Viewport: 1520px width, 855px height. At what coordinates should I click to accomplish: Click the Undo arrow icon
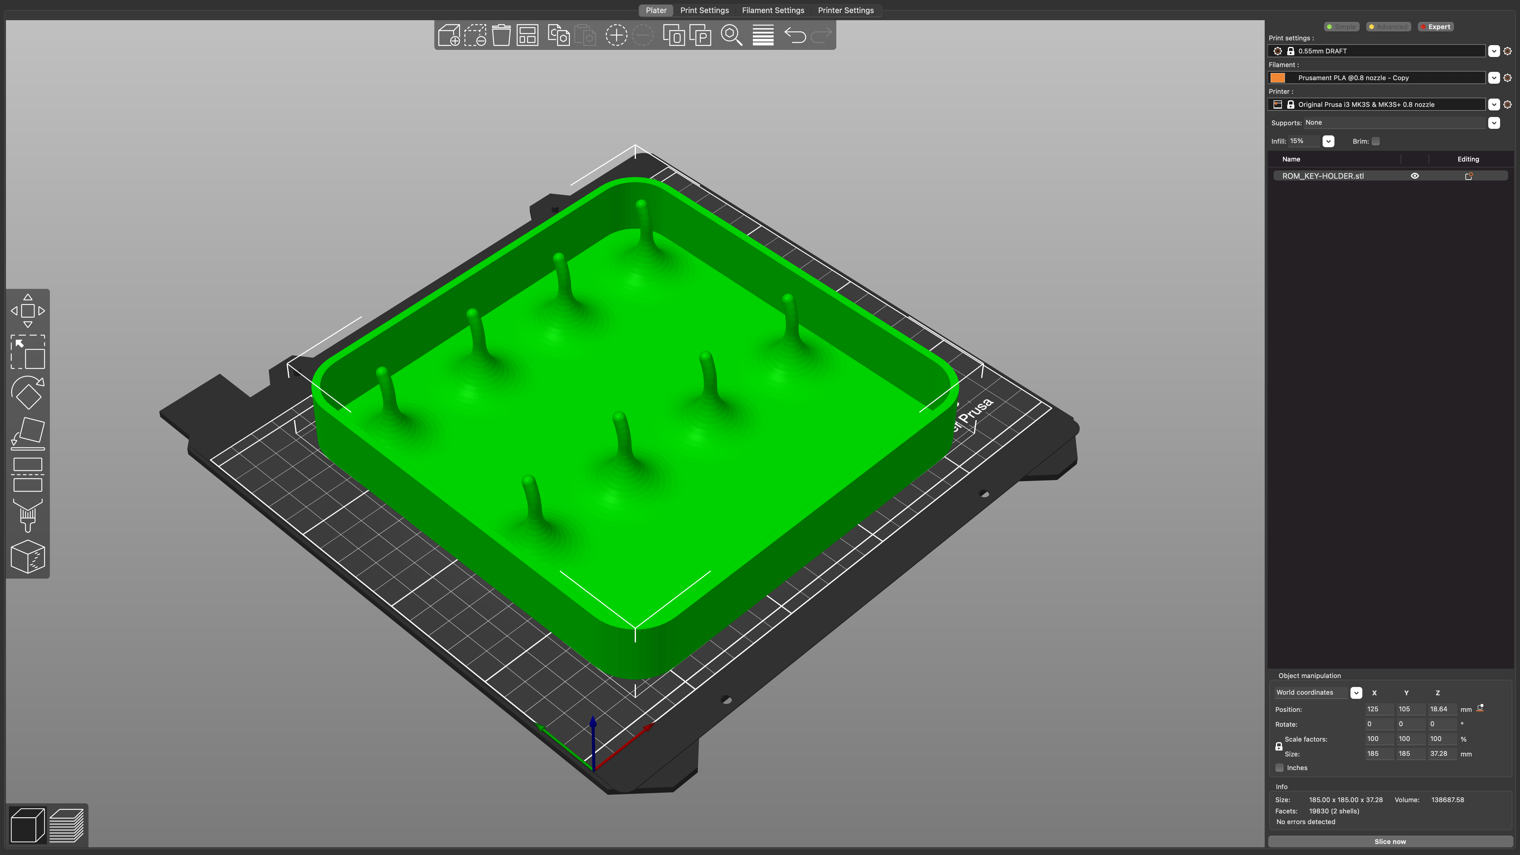pos(795,35)
